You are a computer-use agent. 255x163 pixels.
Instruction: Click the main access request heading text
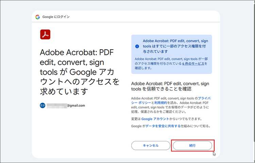80,72
